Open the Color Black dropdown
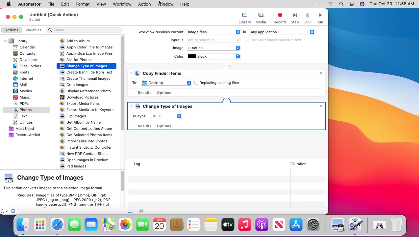Viewport: 419px width, 237px height. point(213,56)
